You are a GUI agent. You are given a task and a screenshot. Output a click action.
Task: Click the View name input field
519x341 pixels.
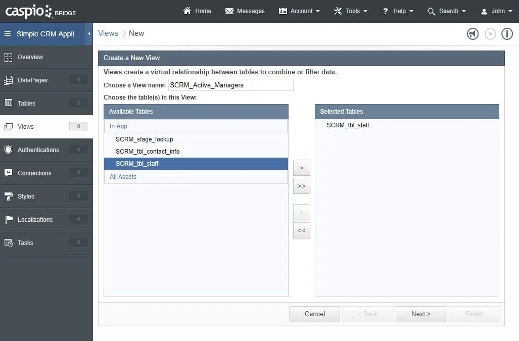click(x=230, y=85)
